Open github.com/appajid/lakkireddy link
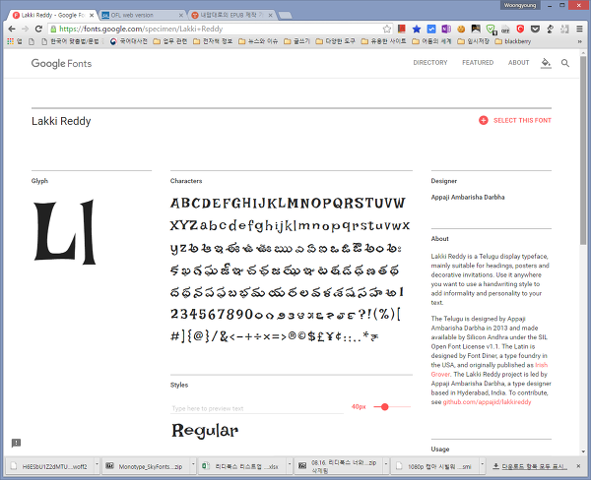 point(487,402)
